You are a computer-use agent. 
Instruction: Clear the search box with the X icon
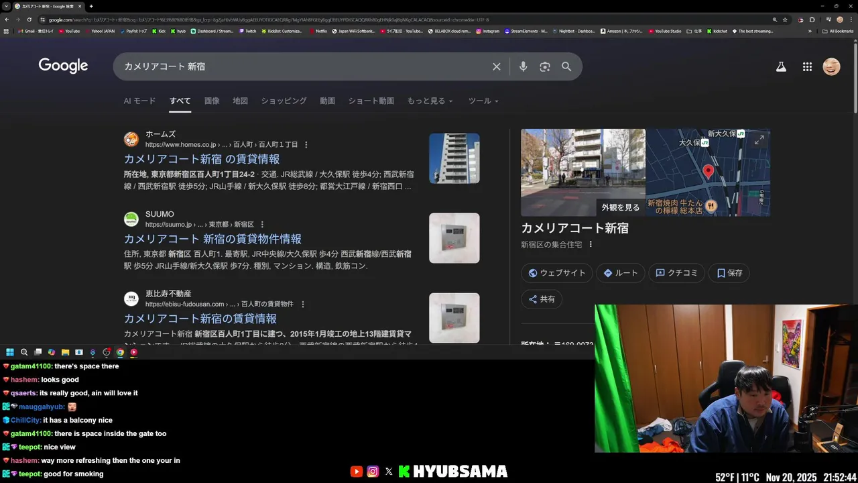tap(497, 66)
